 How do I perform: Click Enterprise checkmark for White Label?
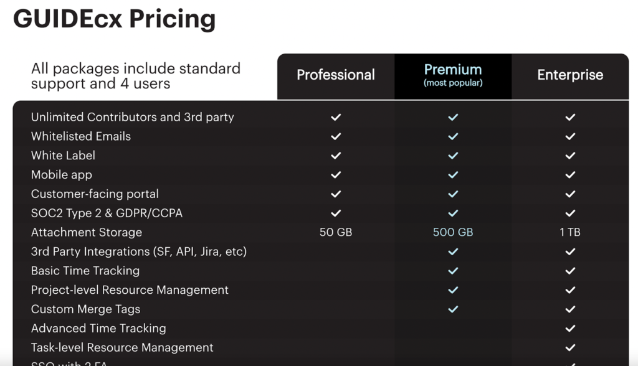pyautogui.click(x=570, y=156)
